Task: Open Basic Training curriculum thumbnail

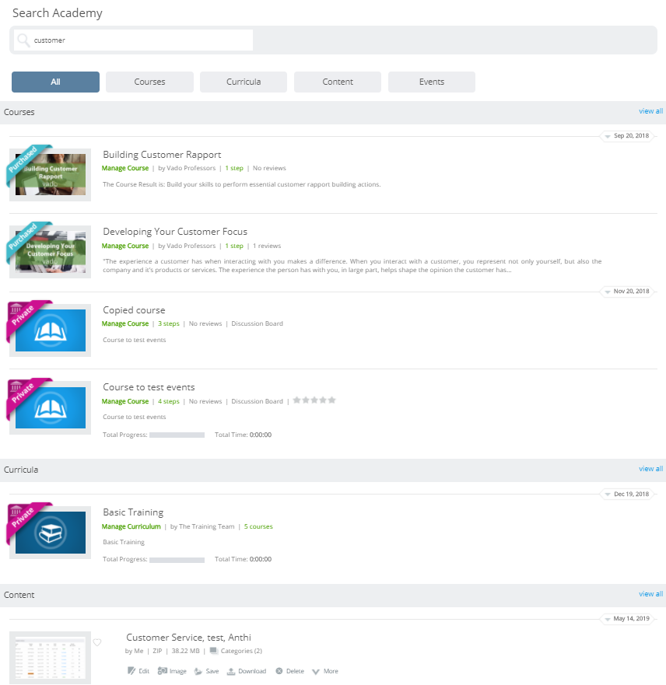Action: [x=51, y=532]
